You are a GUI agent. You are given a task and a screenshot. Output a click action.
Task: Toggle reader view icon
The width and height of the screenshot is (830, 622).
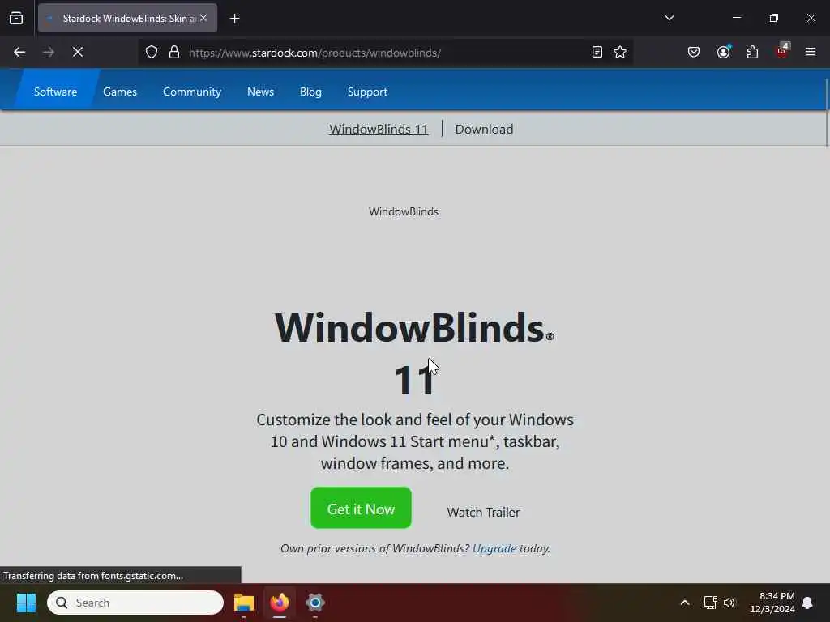[x=597, y=52]
